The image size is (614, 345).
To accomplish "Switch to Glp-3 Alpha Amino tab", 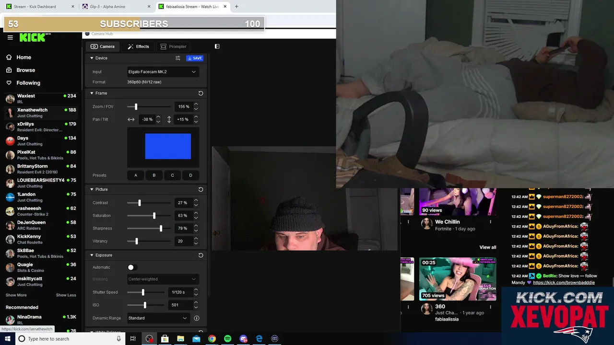I will tap(116, 7).
